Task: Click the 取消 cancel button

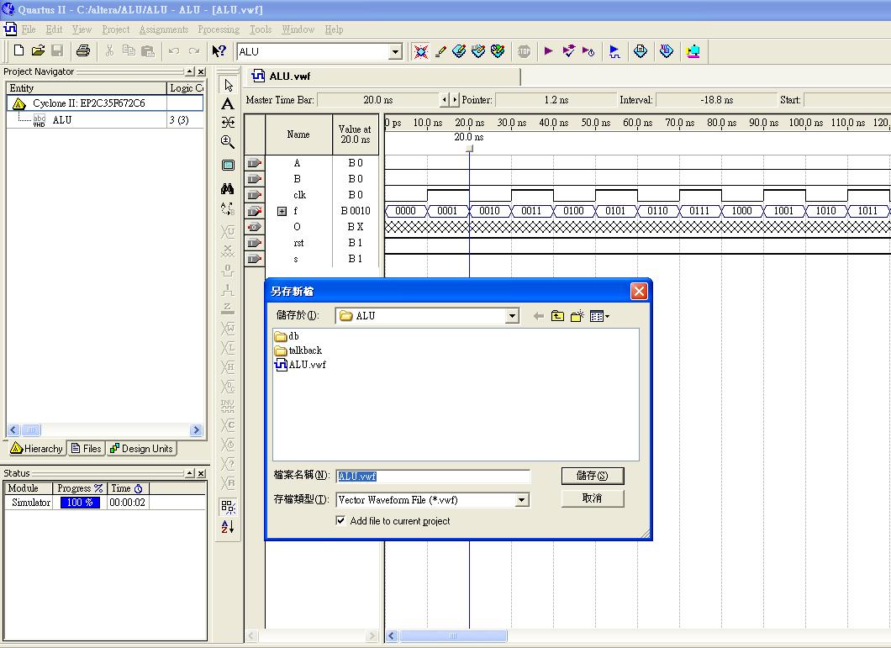Action: [x=593, y=498]
